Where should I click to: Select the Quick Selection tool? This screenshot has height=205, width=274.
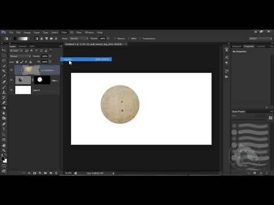(3, 66)
